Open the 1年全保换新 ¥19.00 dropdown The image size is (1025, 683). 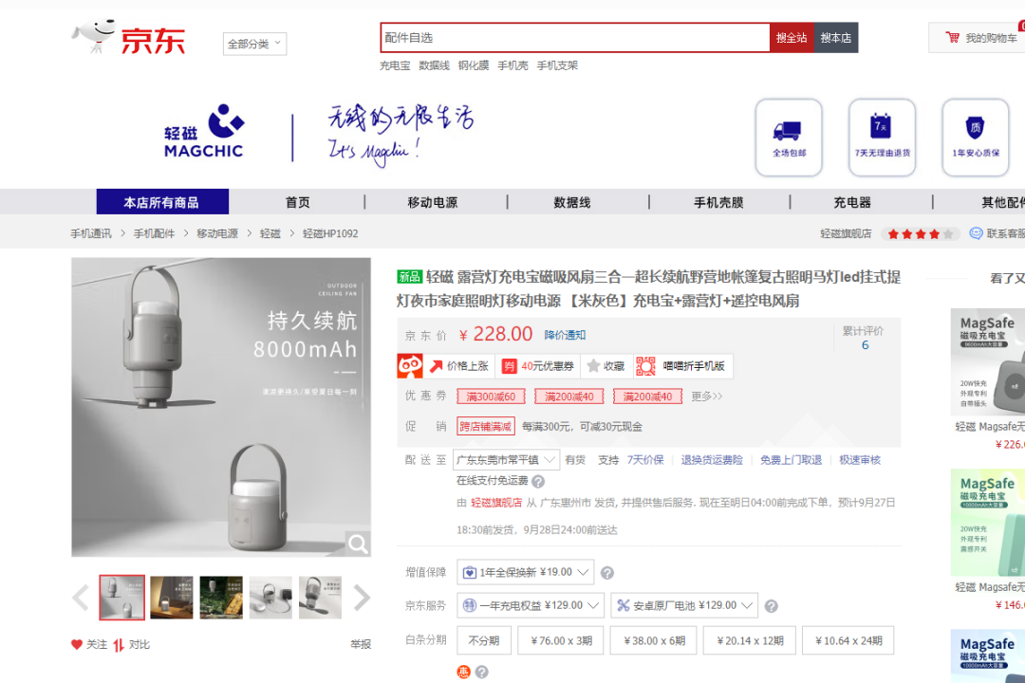point(526,573)
